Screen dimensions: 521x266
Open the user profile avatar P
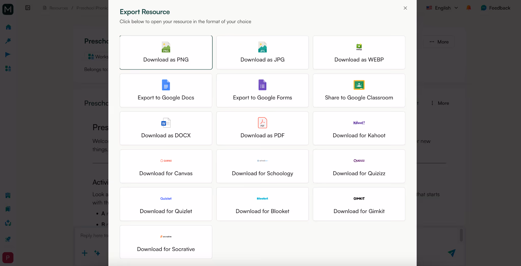[8, 258]
